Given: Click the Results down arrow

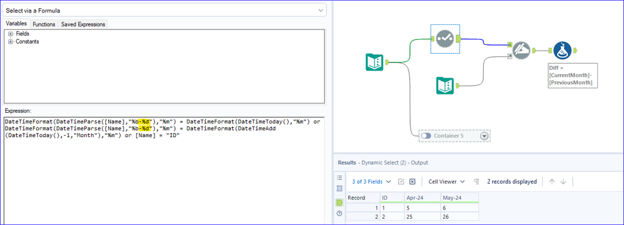Looking at the screenshot, I should pyautogui.click(x=563, y=181).
